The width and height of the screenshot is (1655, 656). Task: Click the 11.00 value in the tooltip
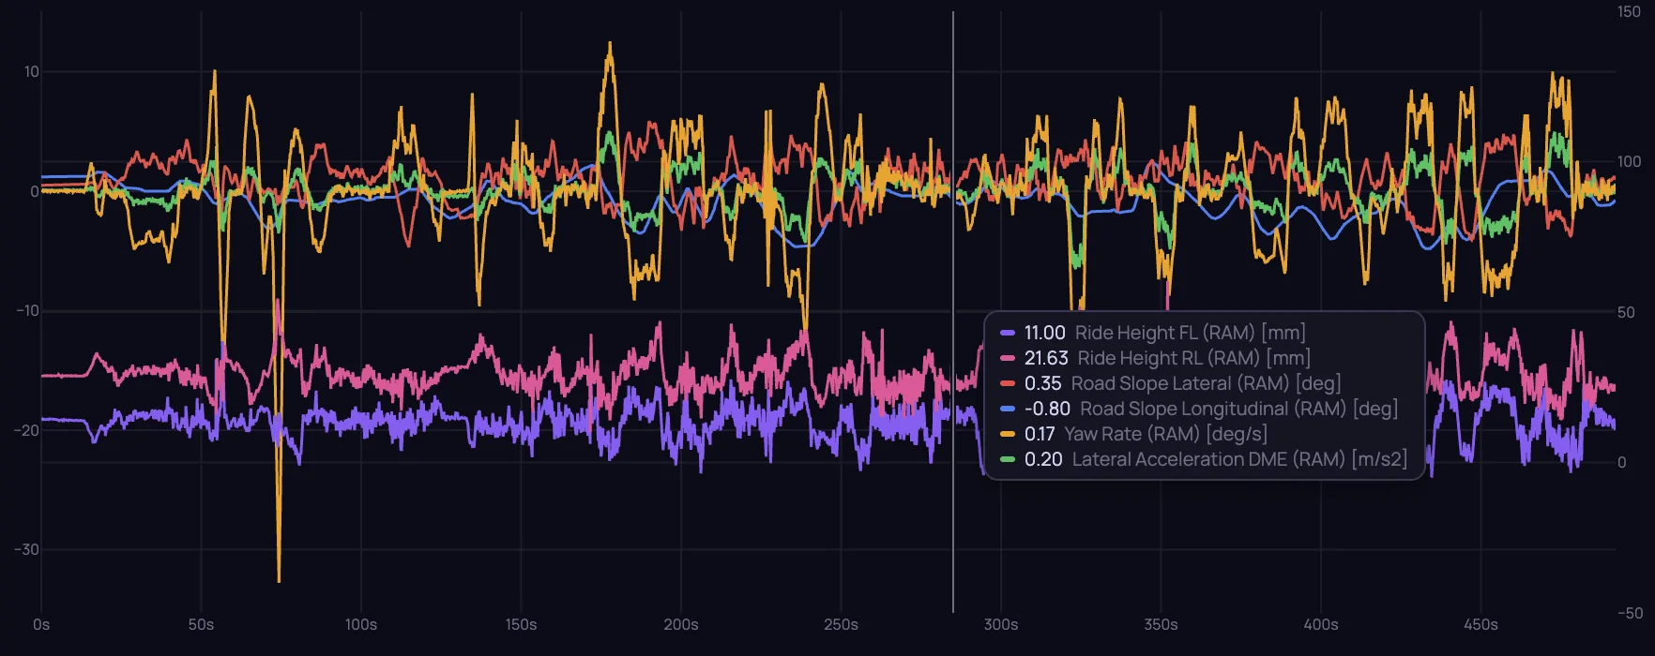coord(1044,333)
